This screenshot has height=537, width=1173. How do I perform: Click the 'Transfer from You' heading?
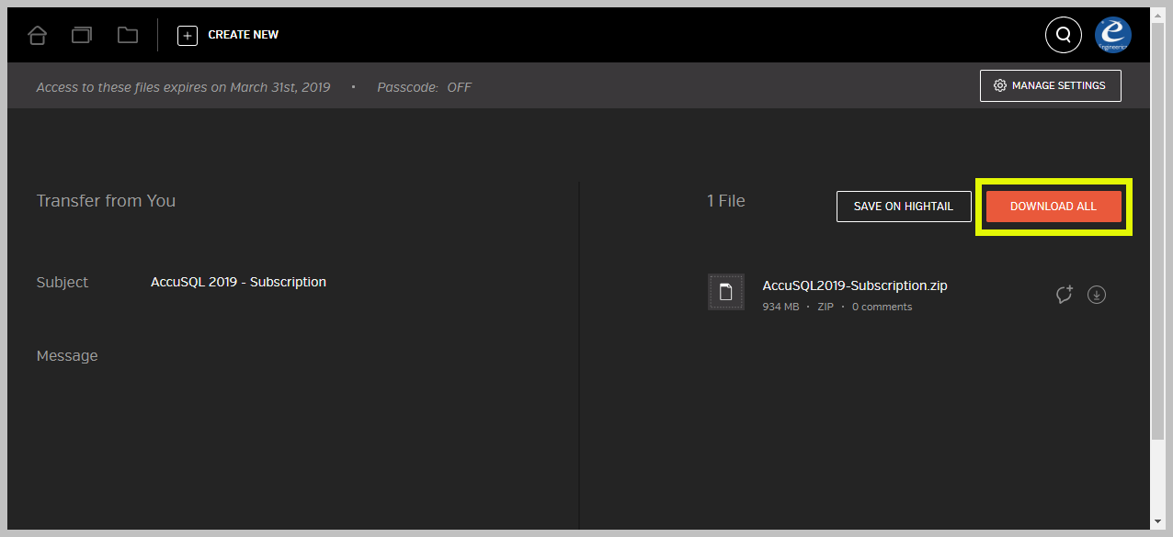click(106, 201)
